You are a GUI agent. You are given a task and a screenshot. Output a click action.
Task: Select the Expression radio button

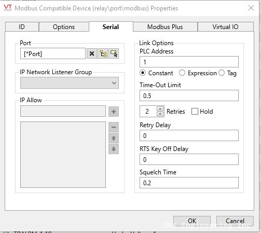(182, 73)
